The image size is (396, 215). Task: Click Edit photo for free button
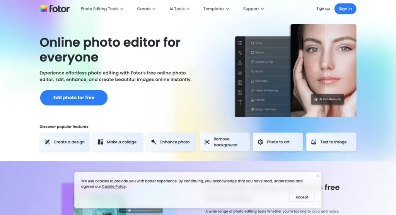click(x=74, y=98)
